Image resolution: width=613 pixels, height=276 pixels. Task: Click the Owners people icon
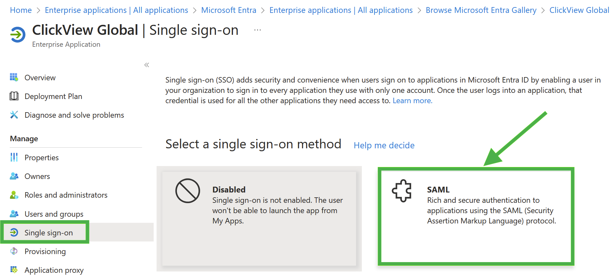click(x=14, y=176)
